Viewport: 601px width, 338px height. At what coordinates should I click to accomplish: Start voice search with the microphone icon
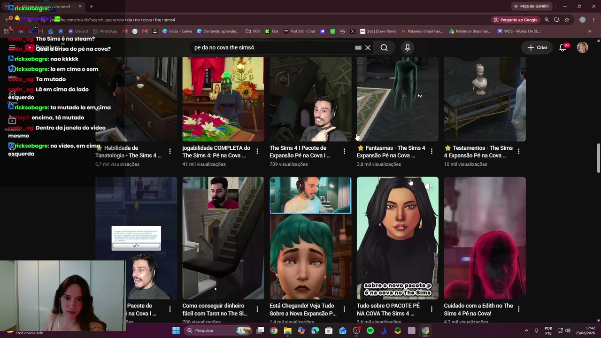tap(408, 47)
